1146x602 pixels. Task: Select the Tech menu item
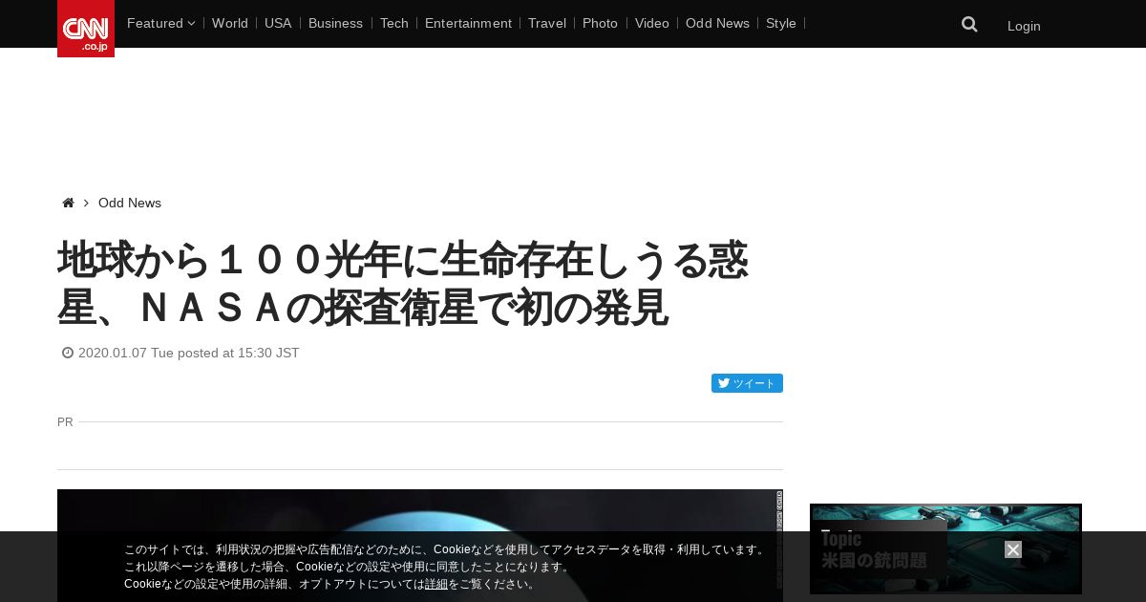[x=394, y=23]
